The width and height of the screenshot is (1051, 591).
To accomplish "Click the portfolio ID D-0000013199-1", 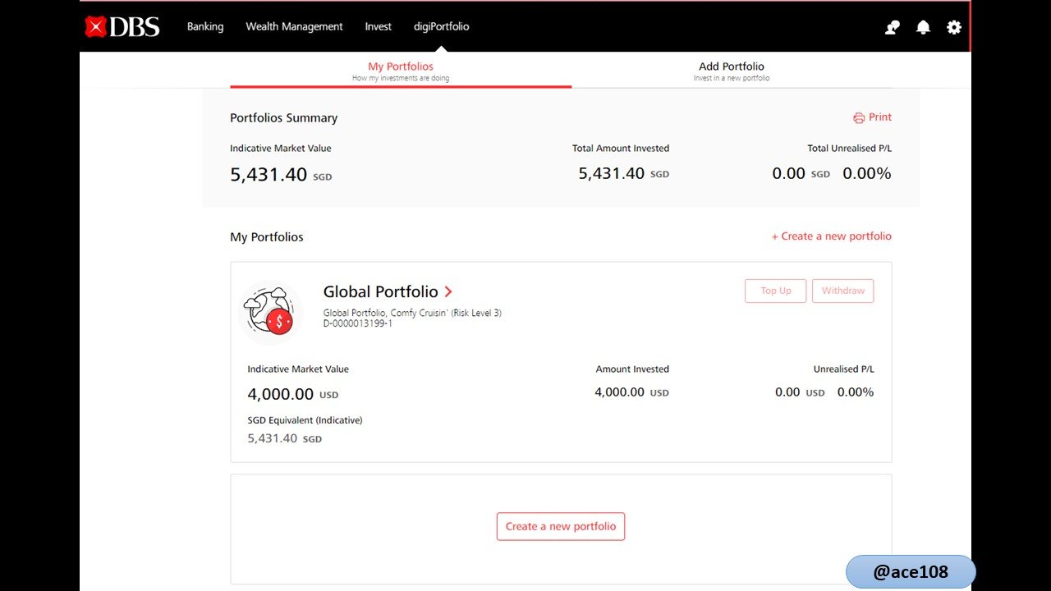I will 358,323.
